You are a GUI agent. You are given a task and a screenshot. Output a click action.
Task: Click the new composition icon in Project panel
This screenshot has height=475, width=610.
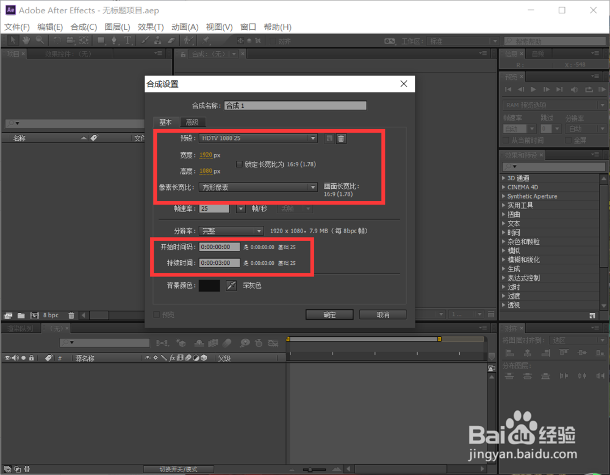pos(35,315)
